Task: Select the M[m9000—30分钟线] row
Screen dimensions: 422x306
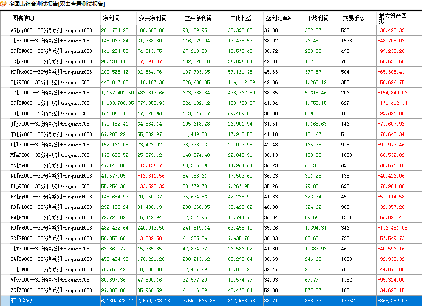Action: pos(211,155)
